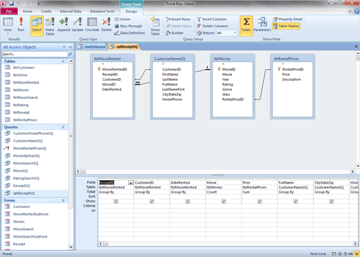This screenshot has width=360, height=257.
Task: Open MovieRentalPriceUQ update query
Action: [x=30, y=149]
